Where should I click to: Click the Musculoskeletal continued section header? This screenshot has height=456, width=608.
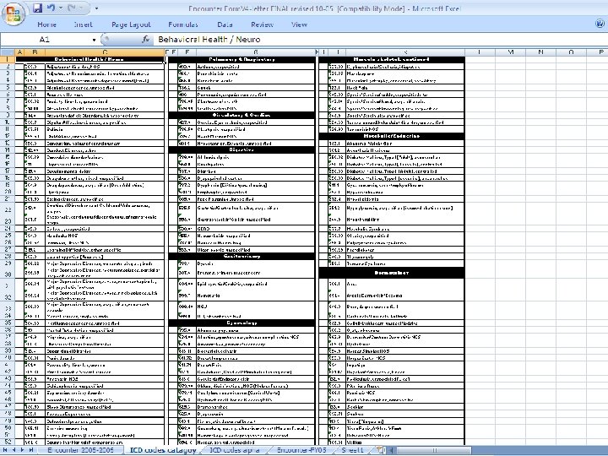point(392,59)
